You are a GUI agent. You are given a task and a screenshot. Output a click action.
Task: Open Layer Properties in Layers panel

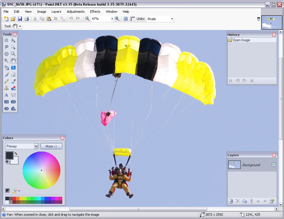(x=272, y=201)
